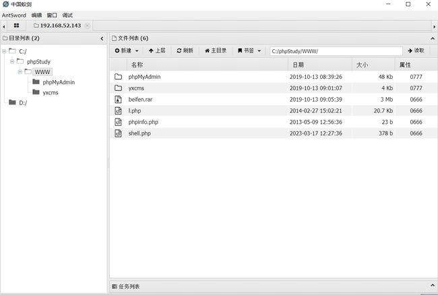
Task: Switch to the home grid tab
Action: point(16,26)
